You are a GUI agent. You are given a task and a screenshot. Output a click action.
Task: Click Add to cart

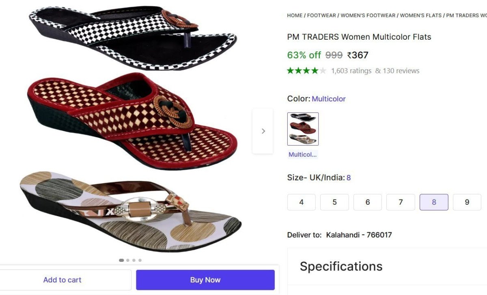click(x=62, y=279)
